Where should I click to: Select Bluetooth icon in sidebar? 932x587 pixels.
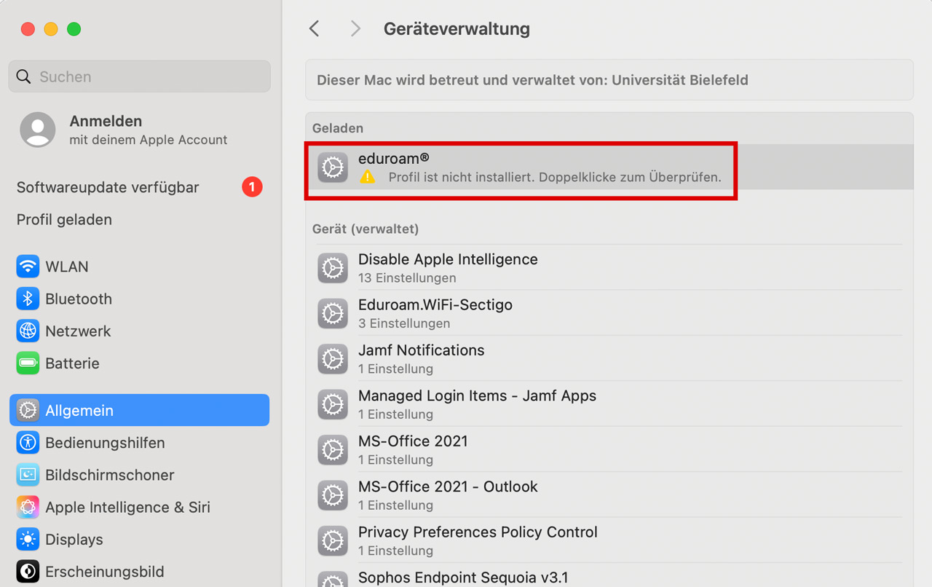coord(28,299)
